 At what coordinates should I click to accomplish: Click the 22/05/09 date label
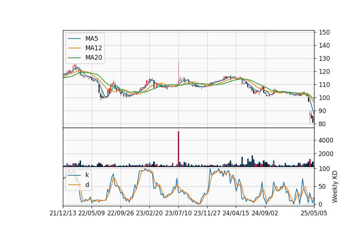pyautogui.click(x=92, y=214)
